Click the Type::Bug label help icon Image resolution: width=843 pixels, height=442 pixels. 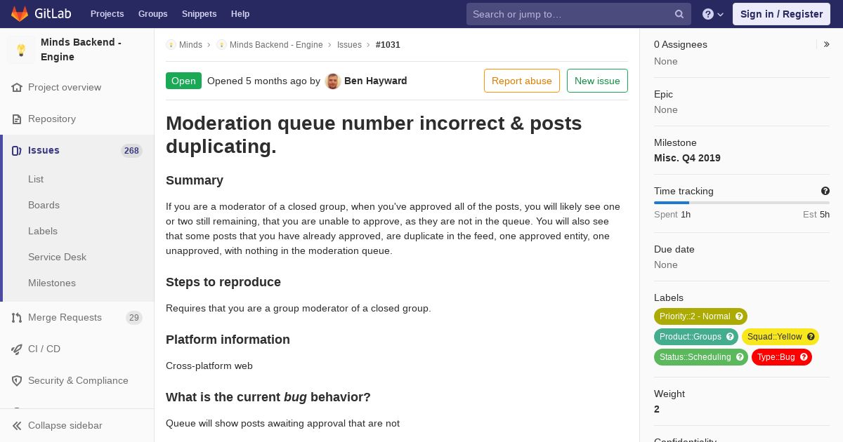804,357
